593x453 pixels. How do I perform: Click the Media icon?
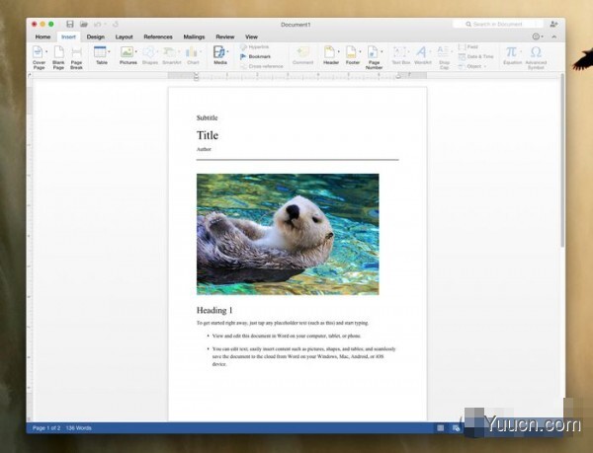219,52
